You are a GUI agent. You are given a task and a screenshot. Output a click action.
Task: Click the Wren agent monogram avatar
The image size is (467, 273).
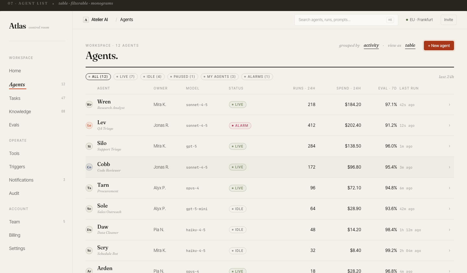click(x=89, y=104)
